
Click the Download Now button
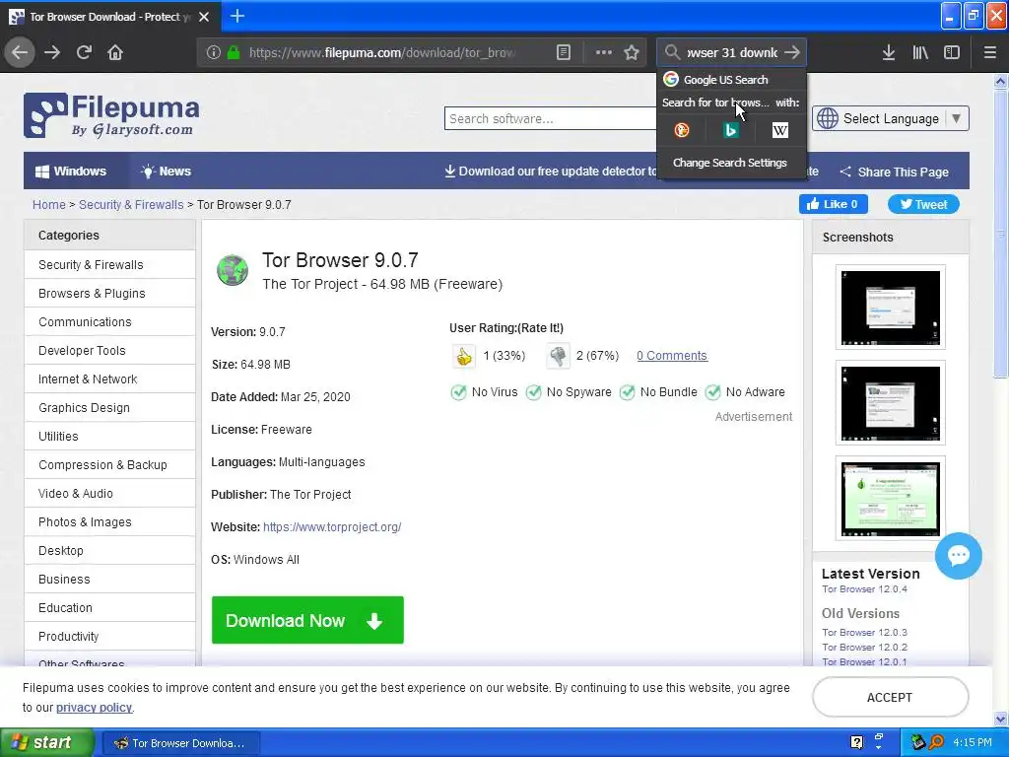click(x=307, y=620)
